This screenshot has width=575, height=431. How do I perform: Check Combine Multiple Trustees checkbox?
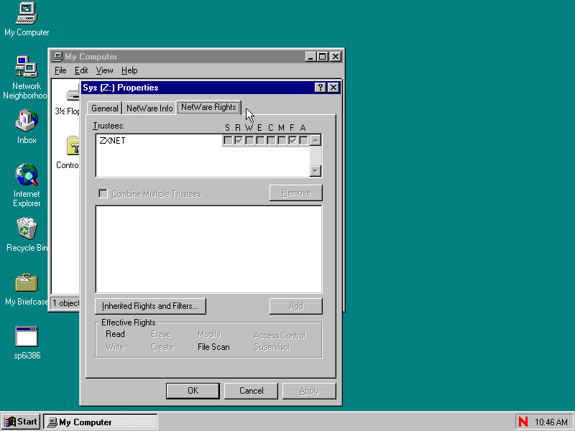tap(103, 193)
